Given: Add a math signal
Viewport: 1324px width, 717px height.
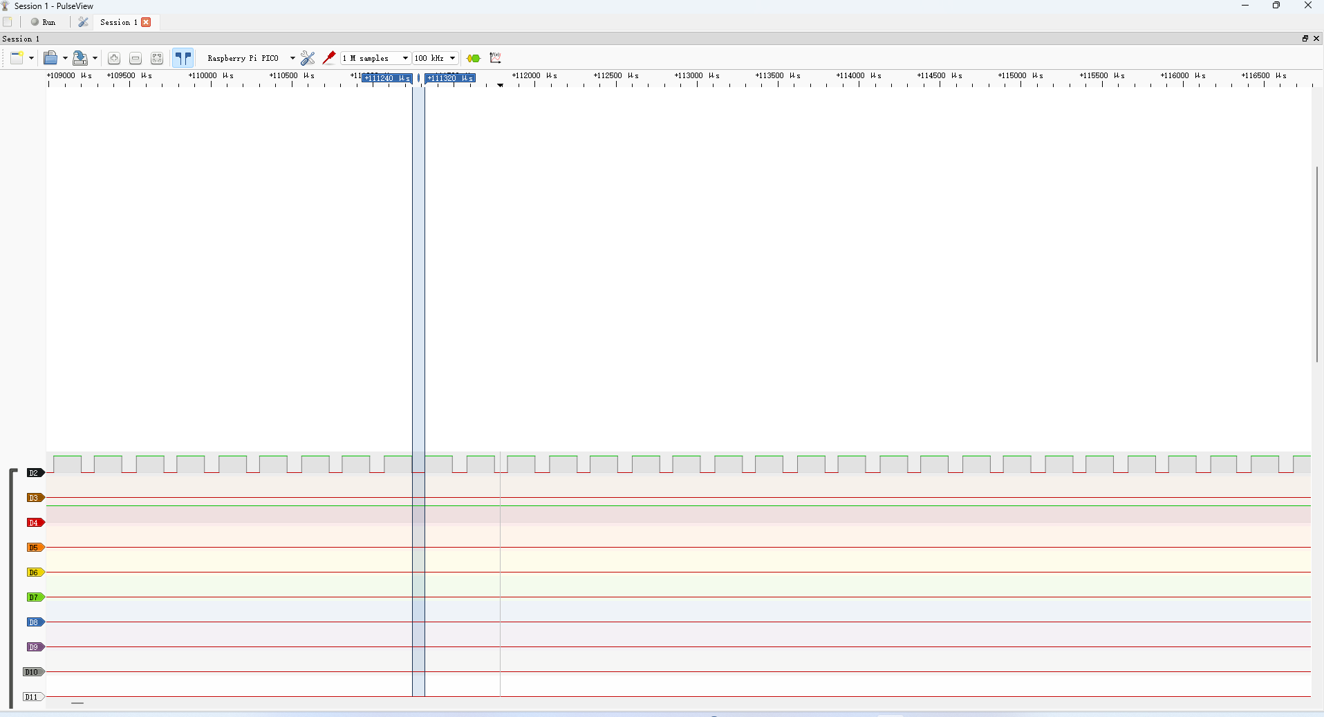Looking at the screenshot, I should (495, 58).
